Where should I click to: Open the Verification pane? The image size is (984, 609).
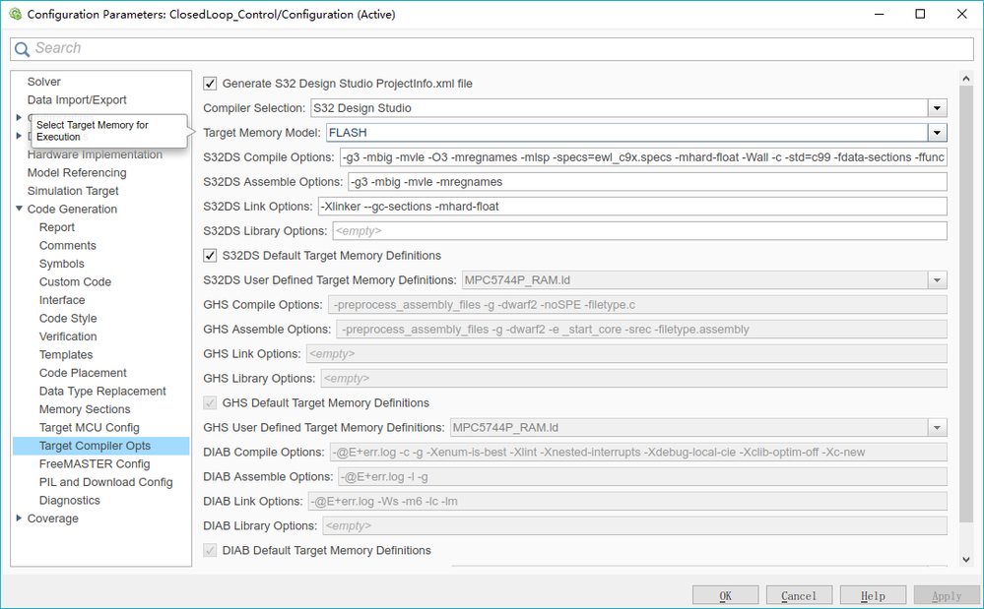click(68, 335)
